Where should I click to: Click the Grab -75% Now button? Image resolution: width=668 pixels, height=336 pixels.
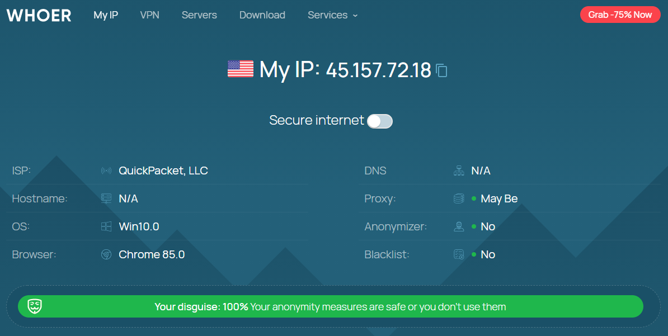(620, 15)
